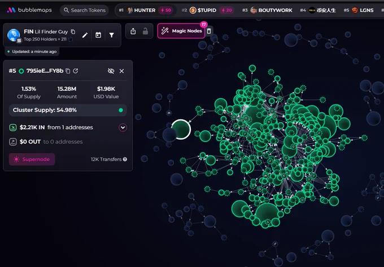
Task: Click the Magic Nodes button
Action: (x=181, y=31)
